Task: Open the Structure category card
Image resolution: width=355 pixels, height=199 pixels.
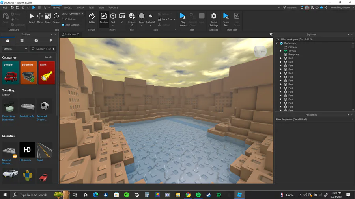Action: pos(28,73)
